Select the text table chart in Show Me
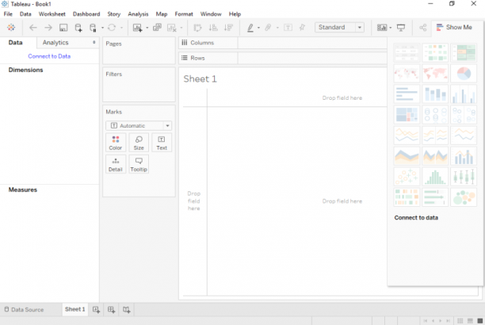Viewport: 485px width, 325px height. click(407, 52)
